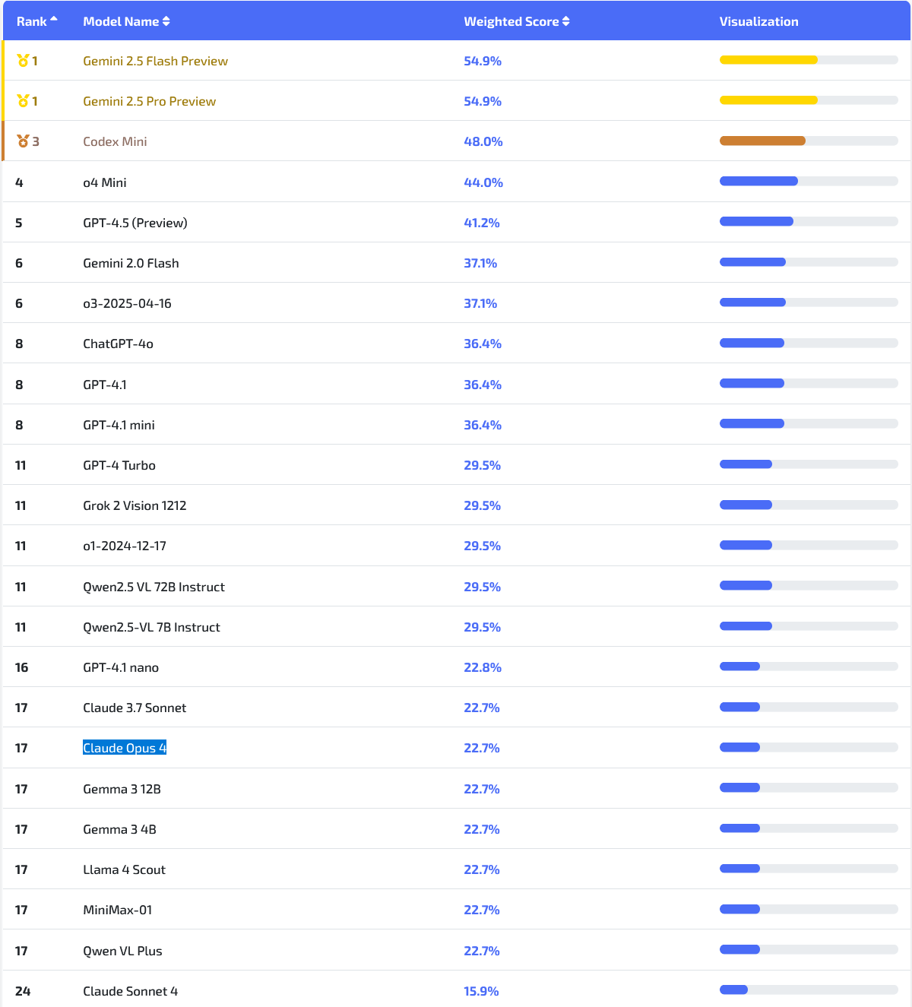Click bronze medal icon beside Codex Mini

tap(23, 141)
